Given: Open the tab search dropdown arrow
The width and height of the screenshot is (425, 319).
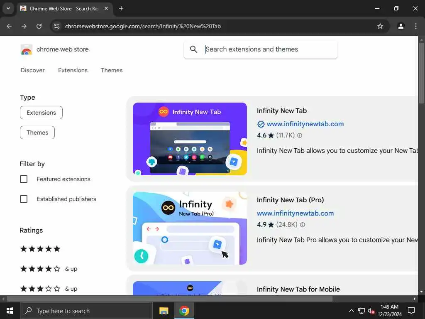Looking at the screenshot, I should 8,8.
